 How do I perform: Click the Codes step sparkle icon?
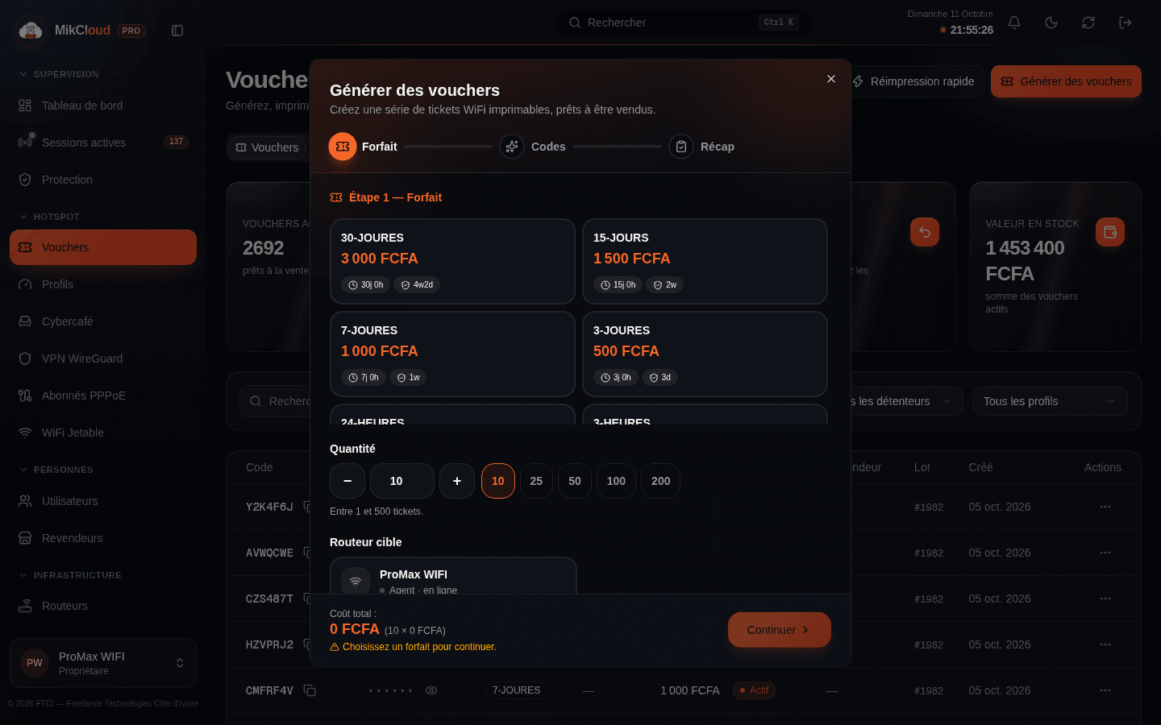(x=512, y=147)
